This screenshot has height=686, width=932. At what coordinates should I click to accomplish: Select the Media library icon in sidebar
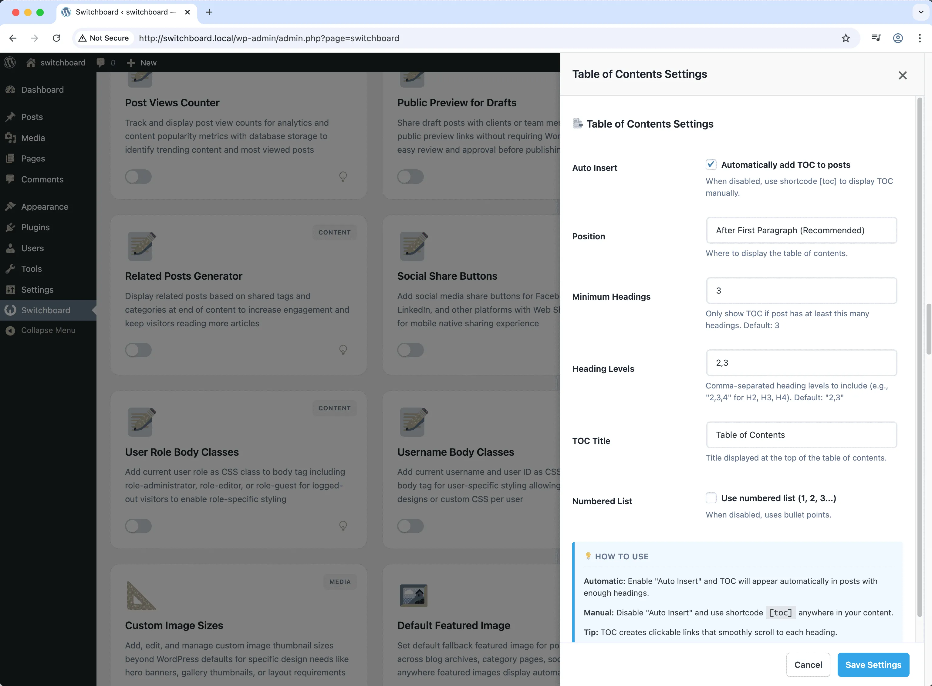[11, 138]
